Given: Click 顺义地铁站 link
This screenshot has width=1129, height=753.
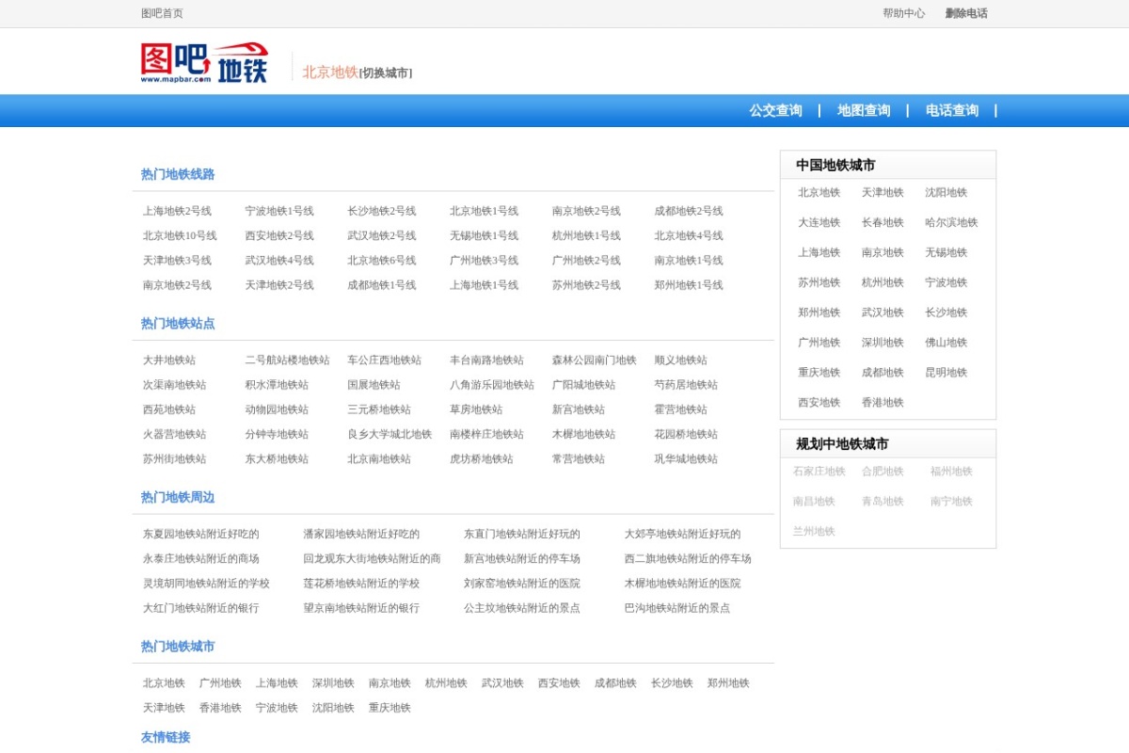Looking at the screenshot, I should [x=680, y=360].
